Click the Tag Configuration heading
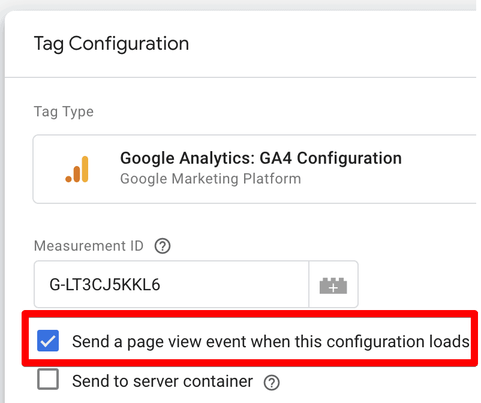Viewport: 481px width, 403px height. coord(111,43)
